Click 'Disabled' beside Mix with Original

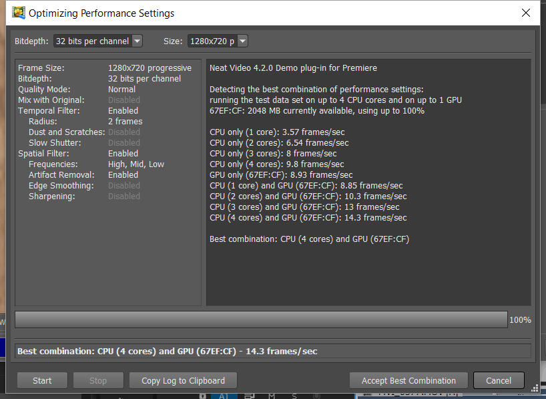pyautogui.click(x=124, y=100)
